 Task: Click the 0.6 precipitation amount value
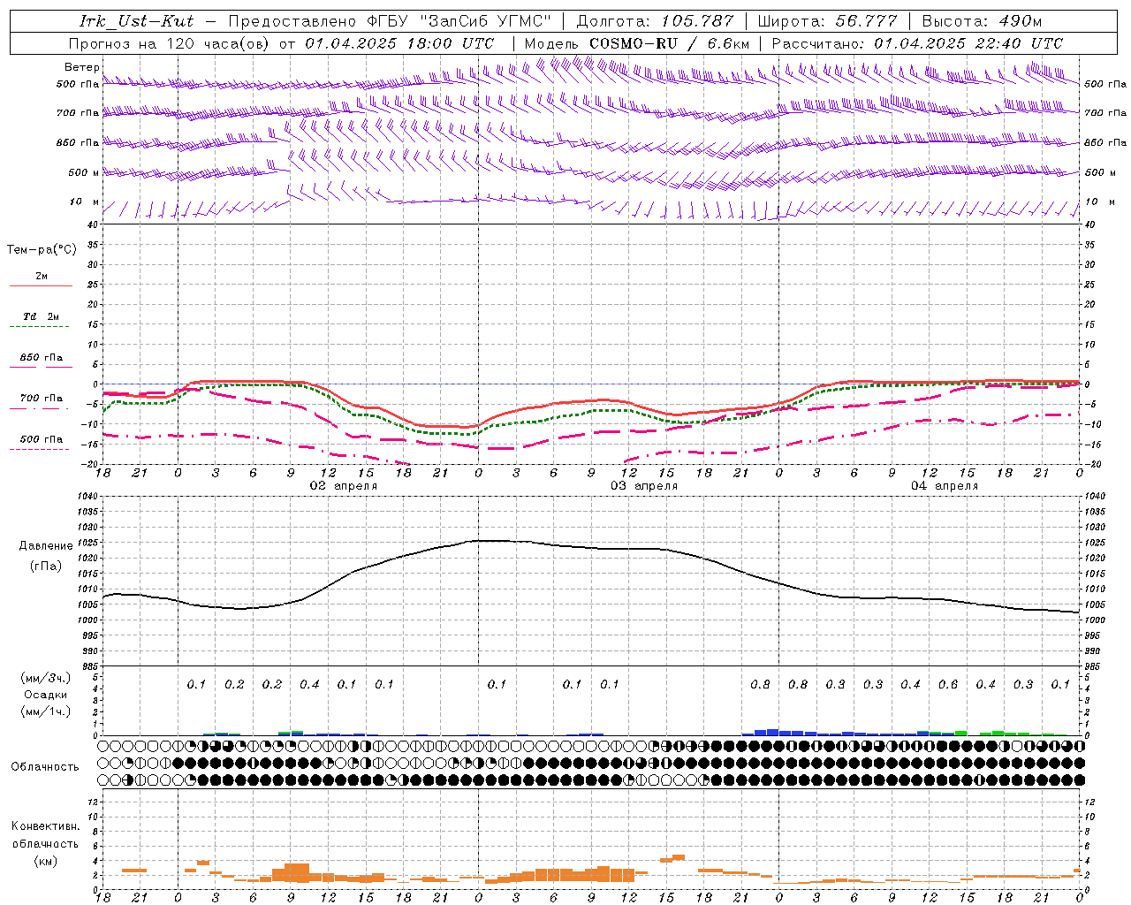(x=948, y=685)
